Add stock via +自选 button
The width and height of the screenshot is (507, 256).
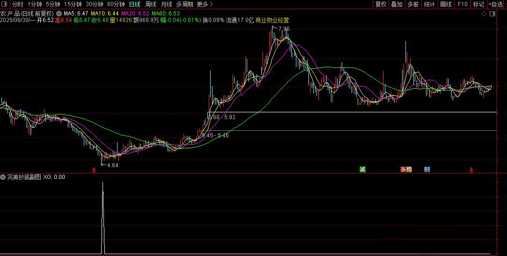coord(496,4)
